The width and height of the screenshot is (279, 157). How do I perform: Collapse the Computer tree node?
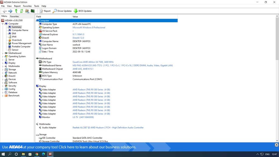tap(3, 24)
